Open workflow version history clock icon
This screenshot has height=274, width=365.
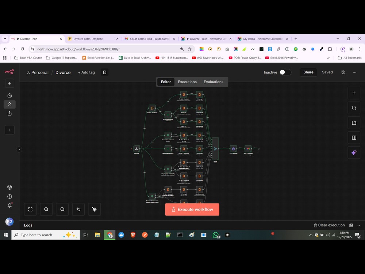[343, 72]
